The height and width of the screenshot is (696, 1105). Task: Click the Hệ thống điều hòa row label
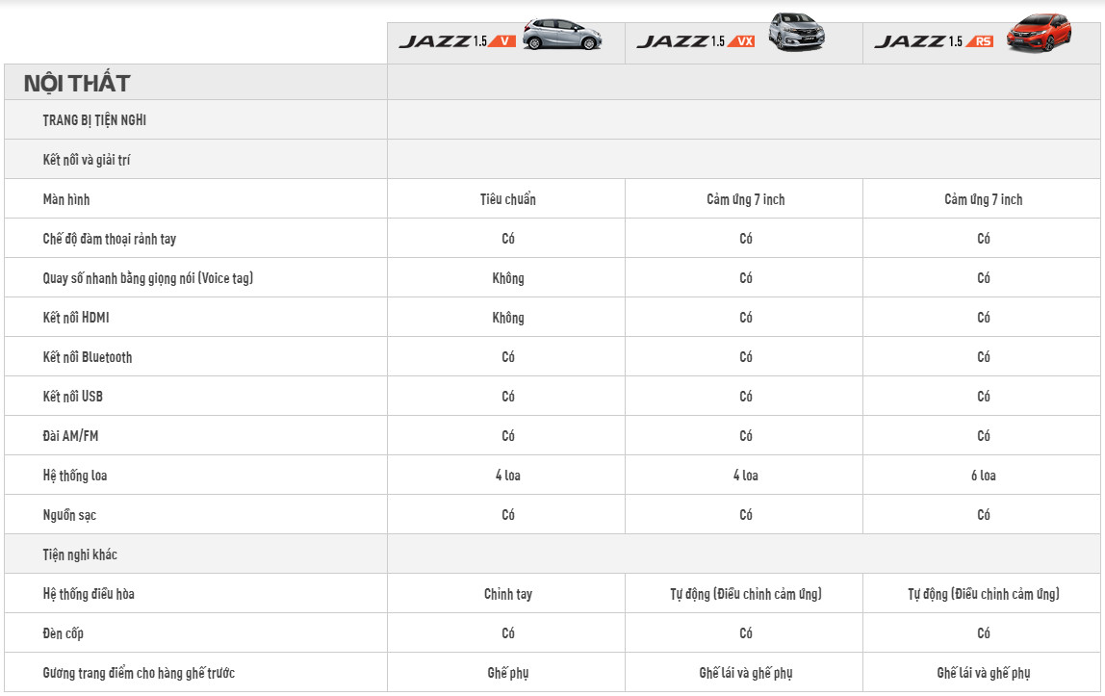coord(89,594)
